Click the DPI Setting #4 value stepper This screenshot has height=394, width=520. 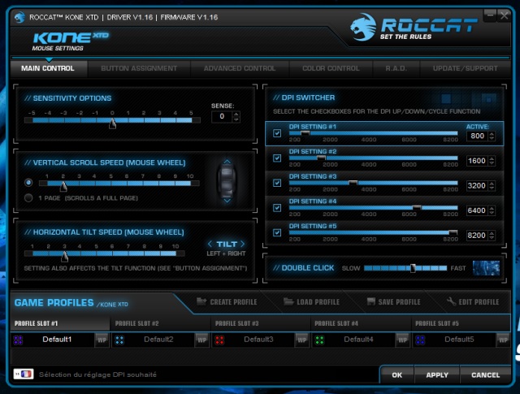[492, 210]
